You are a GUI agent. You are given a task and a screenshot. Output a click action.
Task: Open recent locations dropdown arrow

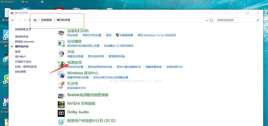tap(25, 20)
